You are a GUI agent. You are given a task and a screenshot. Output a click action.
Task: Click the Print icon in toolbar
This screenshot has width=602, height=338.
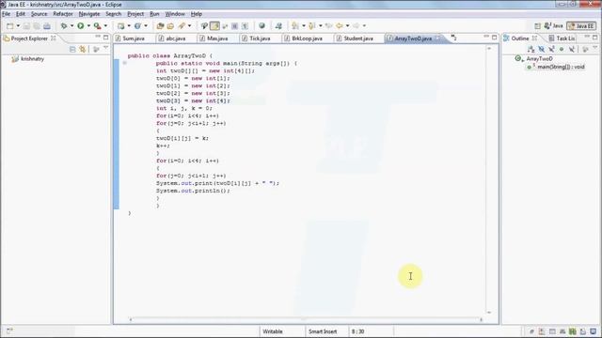click(47, 26)
